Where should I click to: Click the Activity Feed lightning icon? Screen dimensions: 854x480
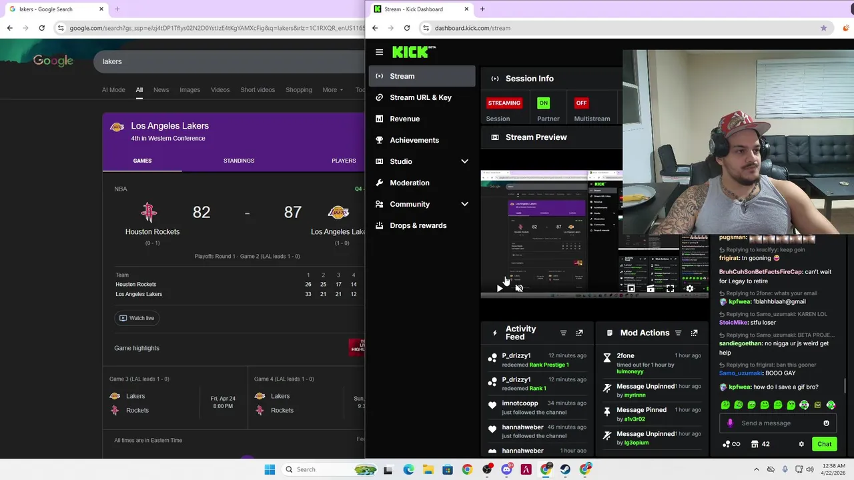click(x=494, y=333)
